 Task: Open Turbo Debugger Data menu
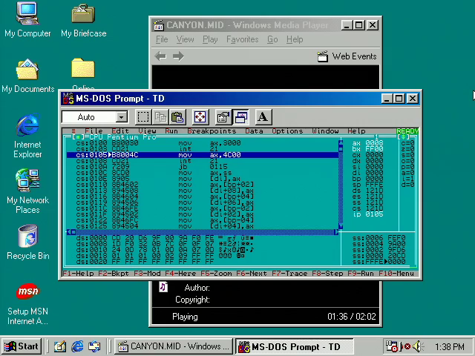(x=254, y=131)
